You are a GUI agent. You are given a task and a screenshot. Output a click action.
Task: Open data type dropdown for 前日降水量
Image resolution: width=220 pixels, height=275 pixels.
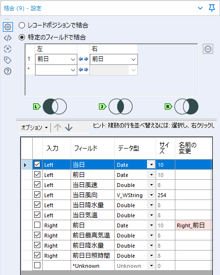pos(151,245)
